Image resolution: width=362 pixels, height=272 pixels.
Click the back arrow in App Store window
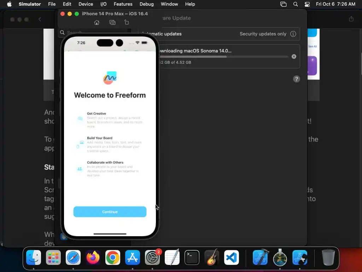(40, 19)
